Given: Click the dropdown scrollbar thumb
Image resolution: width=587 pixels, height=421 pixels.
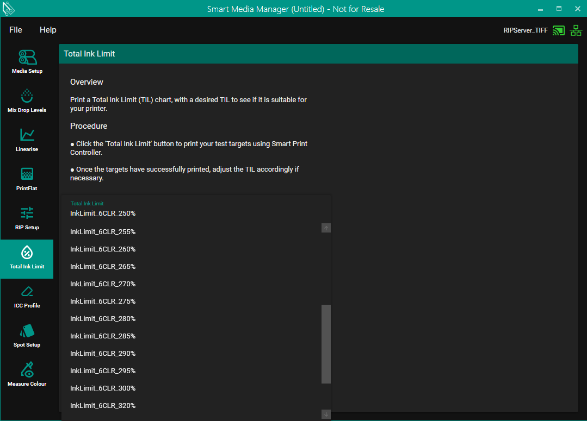Looking at the screenshot, I should (326, 344).
